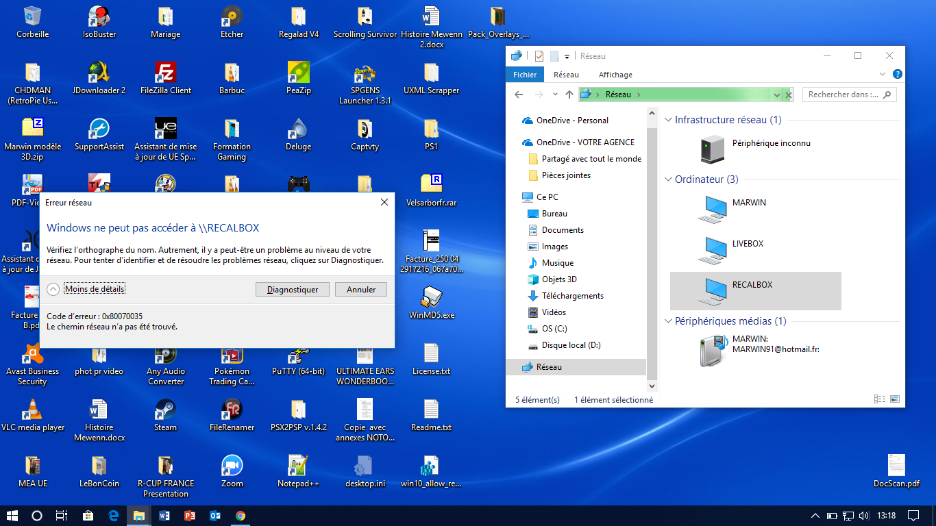Collapse details with Moins de détails chevron
936x526 pixels.
[x=53, y=289]
